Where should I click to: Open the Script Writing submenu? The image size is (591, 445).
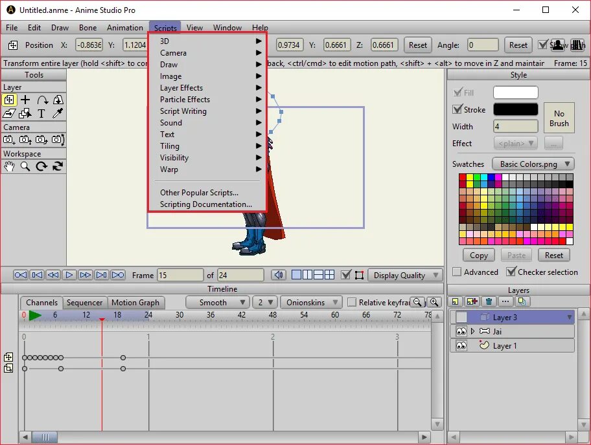[208, 111]
